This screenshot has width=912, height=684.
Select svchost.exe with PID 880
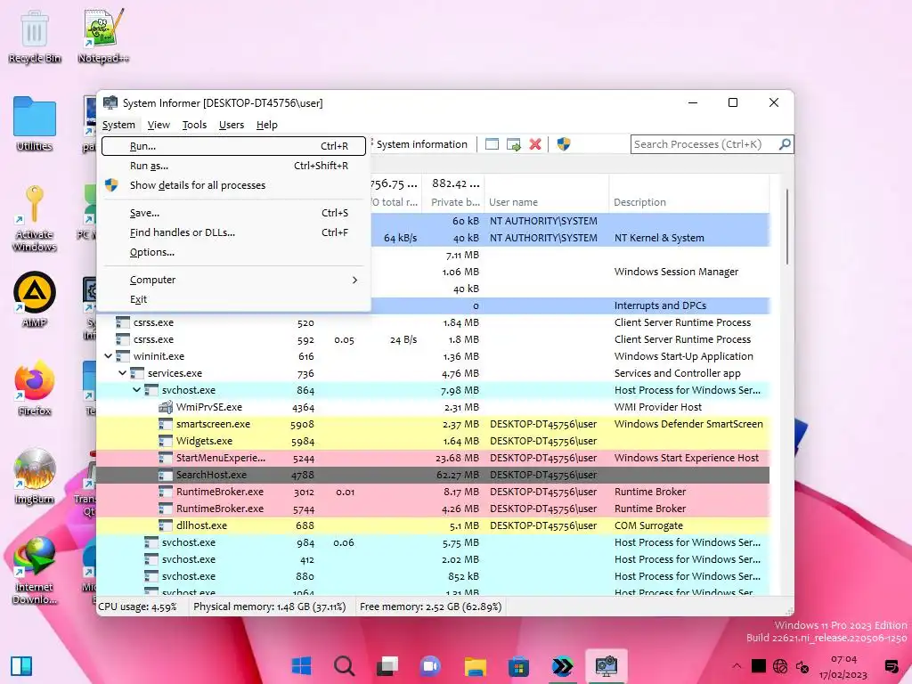[433, 576]
